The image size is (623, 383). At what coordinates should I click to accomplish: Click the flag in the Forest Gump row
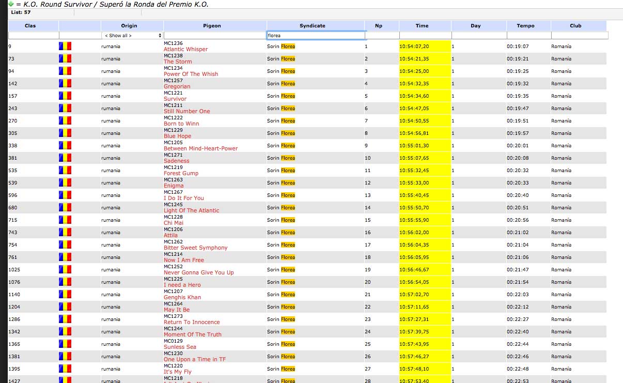coord(65,170)
